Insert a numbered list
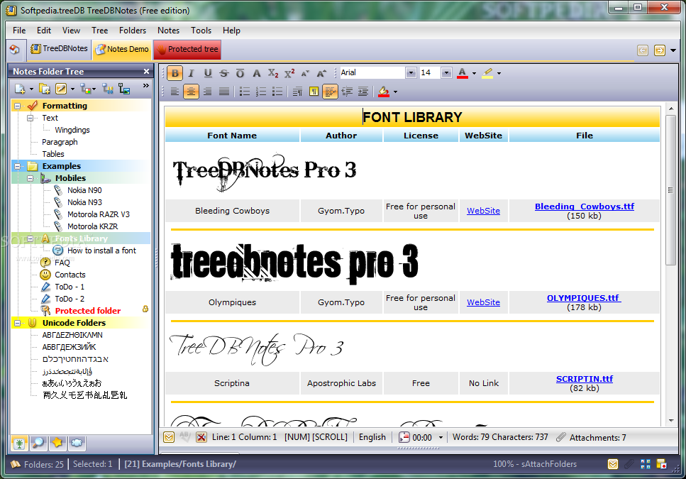 pyautogui.click(x=261, y=92)
